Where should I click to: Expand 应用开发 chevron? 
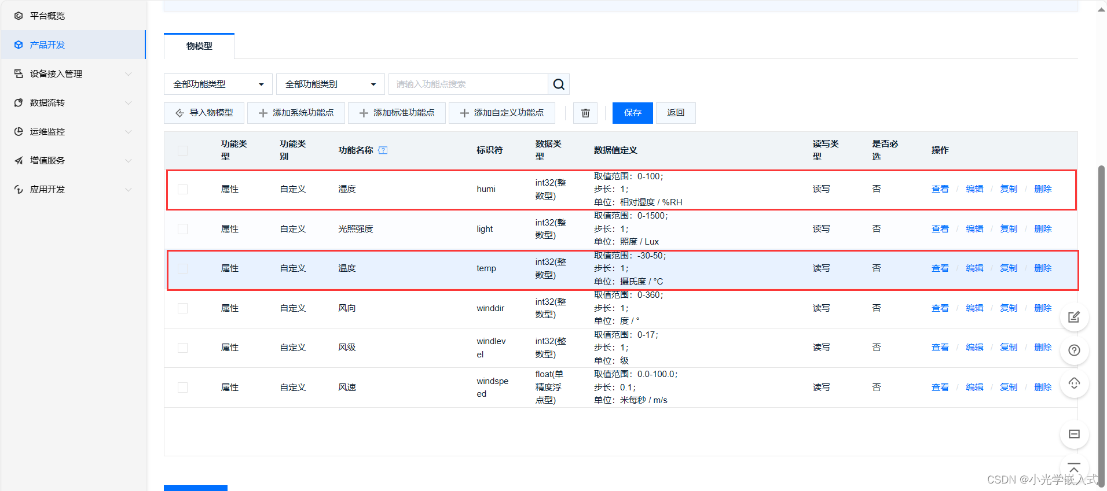point(129,190)
